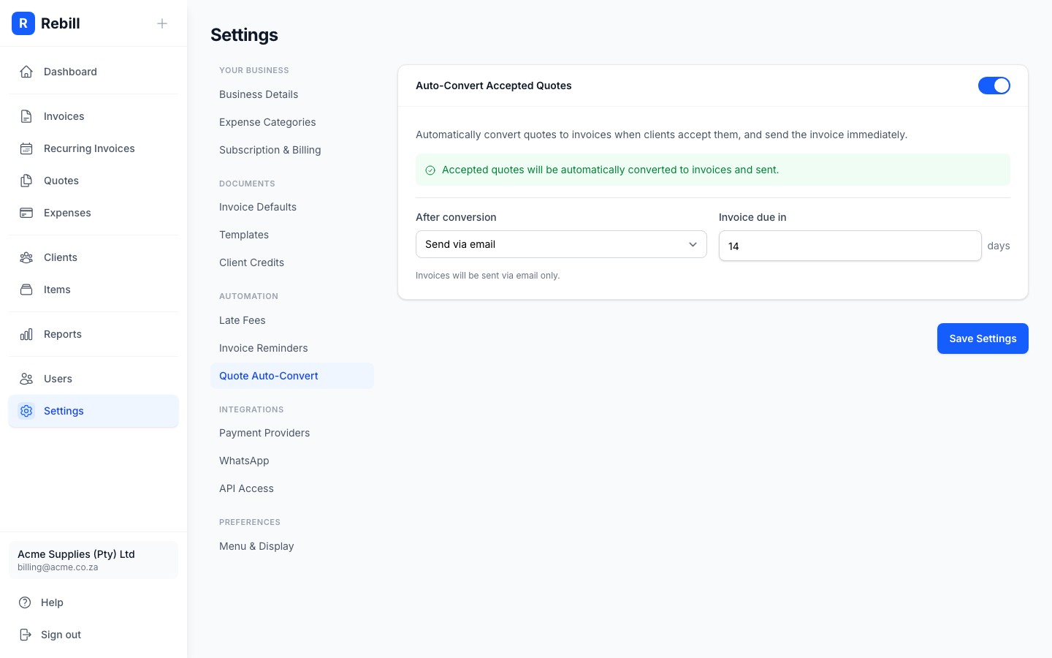The height and width of the screenshot is (658, 1052).
Task: Open the Dashboard from the sidebar icon
Action: pos(26,71)
